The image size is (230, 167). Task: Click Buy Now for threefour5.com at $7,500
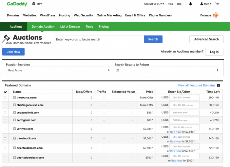[x=175, y=142]
